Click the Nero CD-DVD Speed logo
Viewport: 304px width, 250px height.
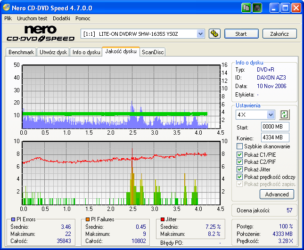pyautogui.click(x=41, y=33)
